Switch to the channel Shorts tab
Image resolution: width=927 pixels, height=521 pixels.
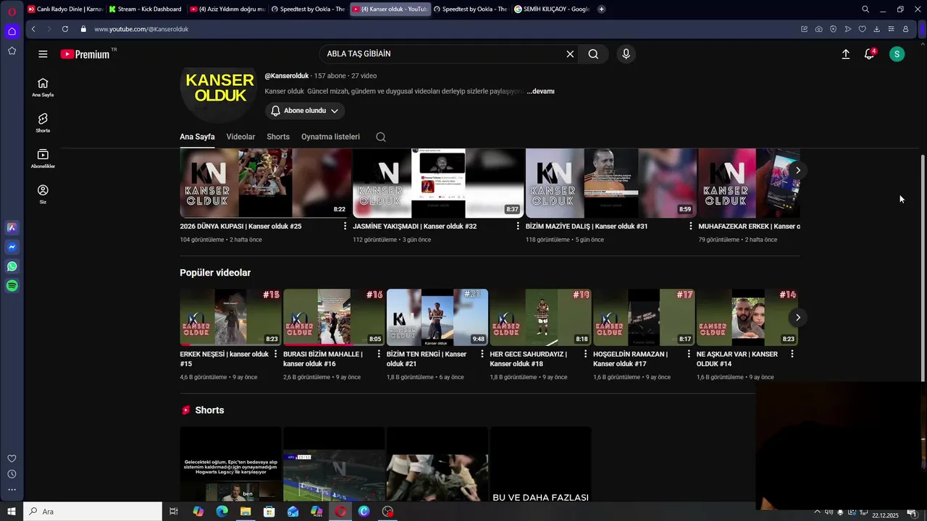pyautogui.click(x=278, y=137)
